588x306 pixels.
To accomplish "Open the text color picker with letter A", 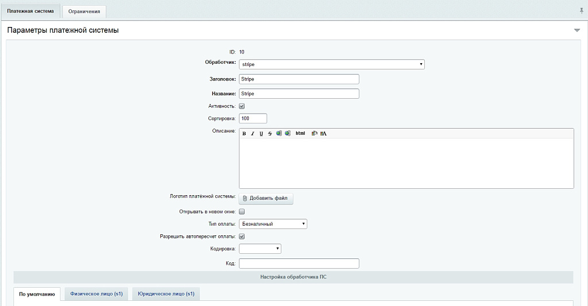I will 323,134.
